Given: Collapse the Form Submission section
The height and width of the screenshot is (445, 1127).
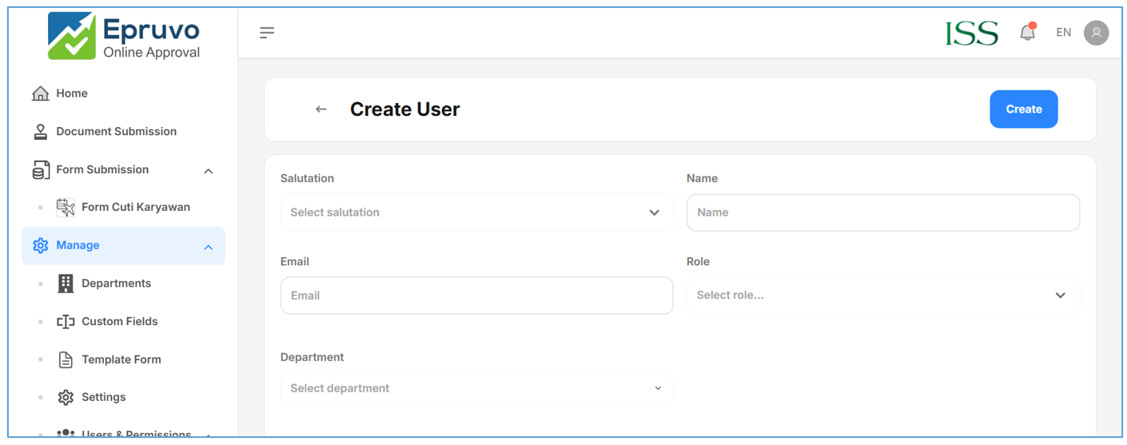Looking at the screenshot, I should [208, 171].
